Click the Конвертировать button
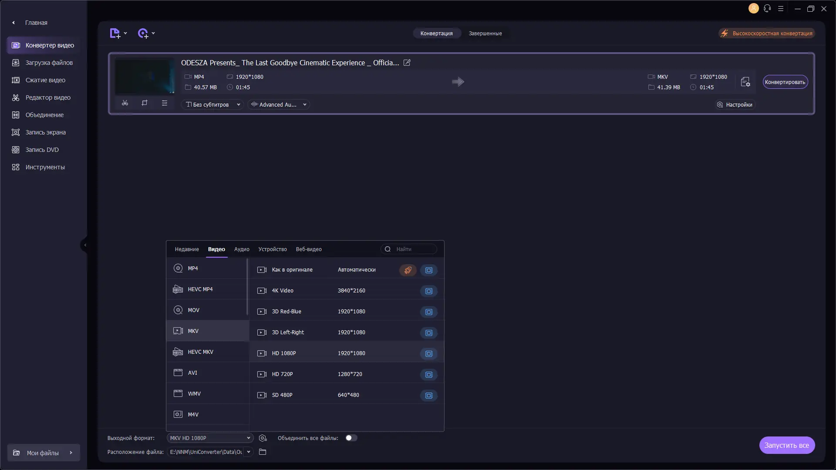Viewport: 836px width, 470px height. 785,82
